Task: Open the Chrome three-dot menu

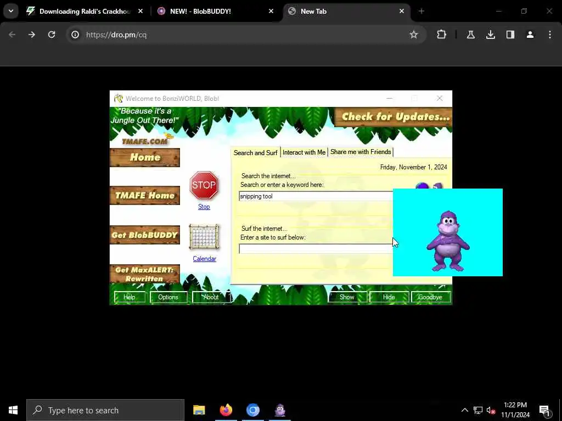Action: click(550, 35)
